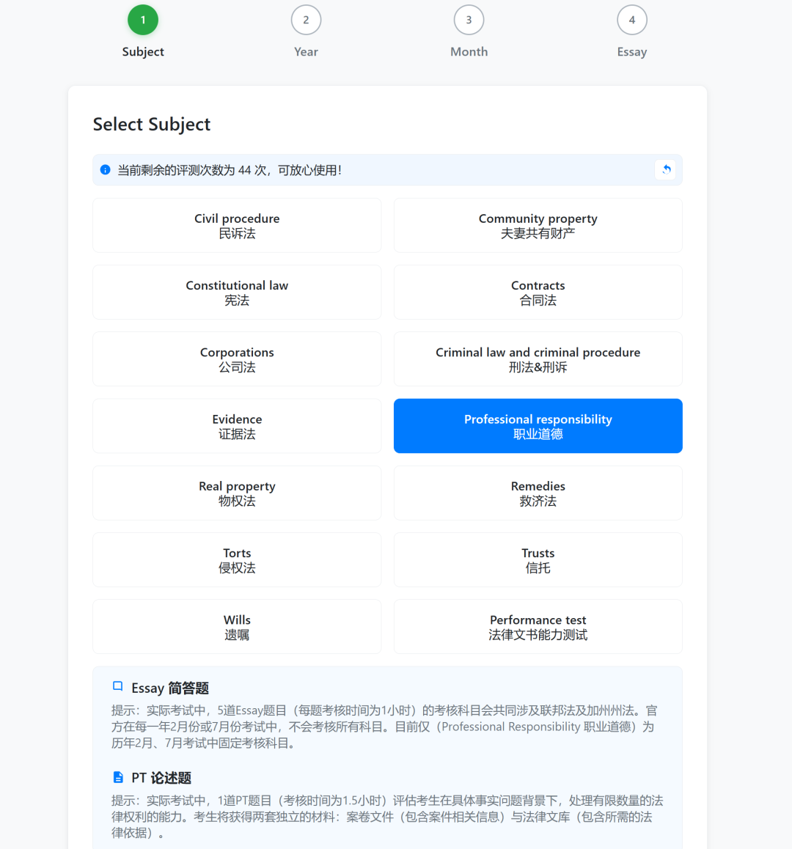Pick the Contracts subject card

pos(538,293)
